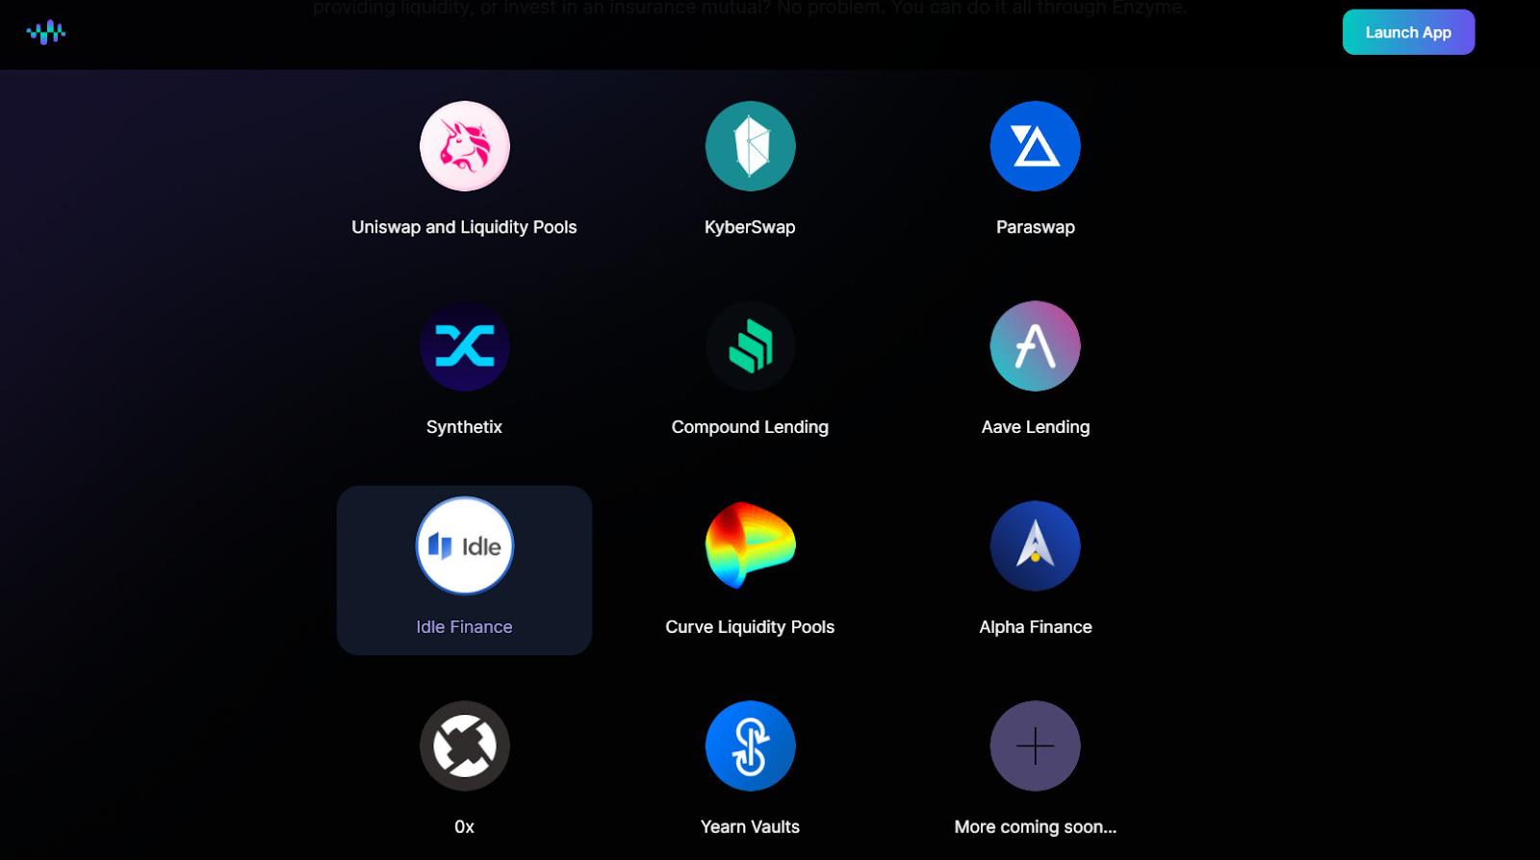Click the 'Yearn Vaults' label
This screenshot has width=1540, height=860.
pyautogui.click(x=750, y=827)
